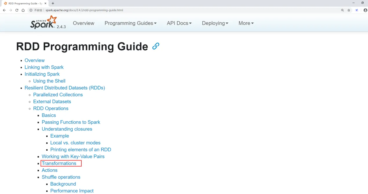
Task: Click the browser back arrow
Action: (x=4, y=10)
